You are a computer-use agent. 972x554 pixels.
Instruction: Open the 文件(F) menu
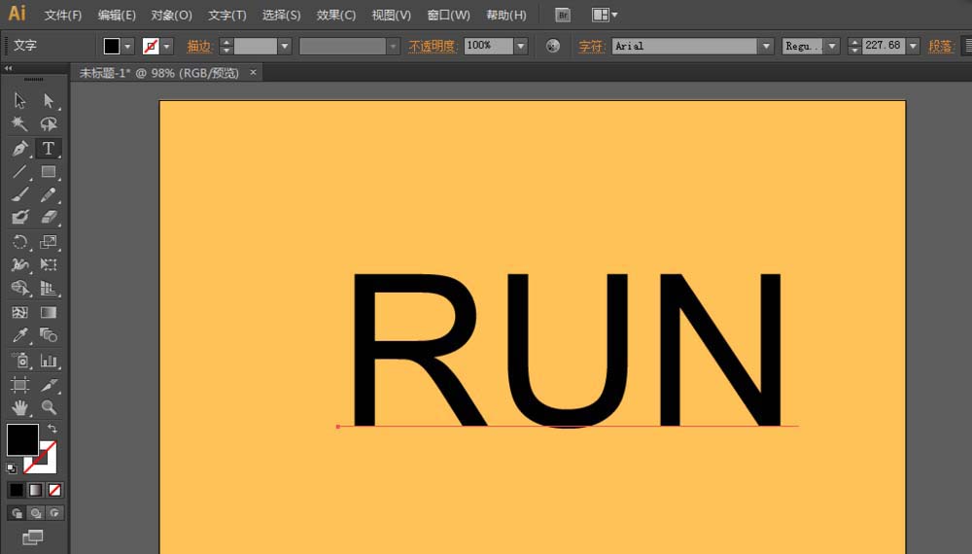pos(63,16)
